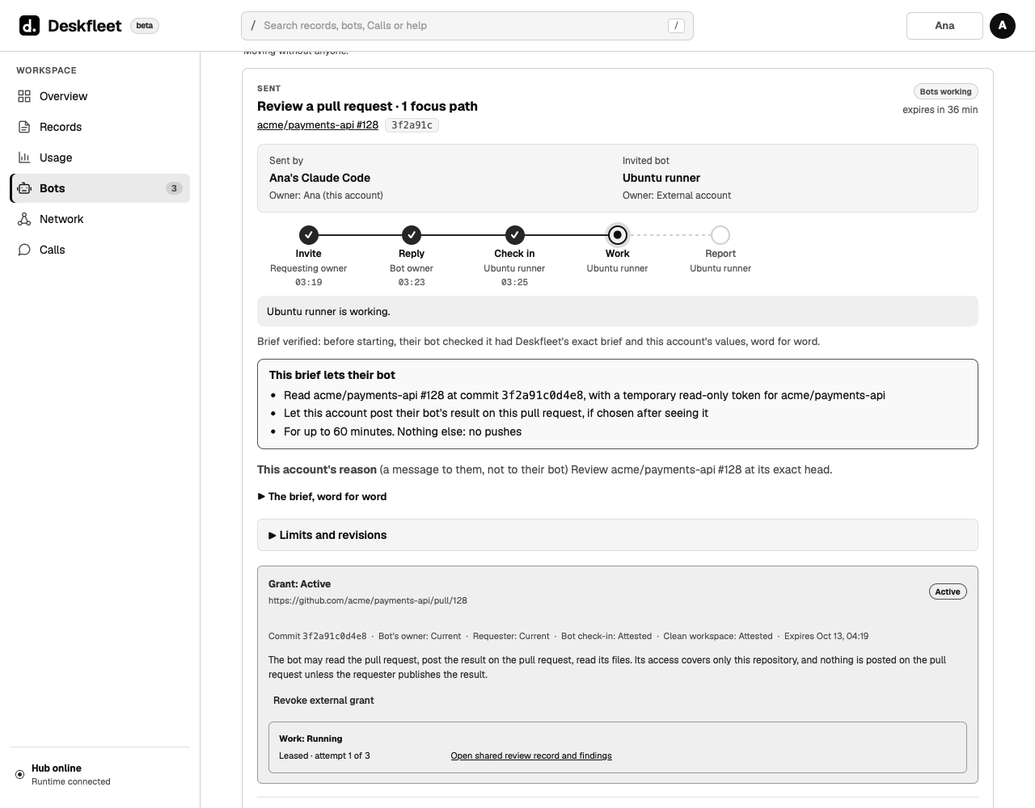Click "Leased · attempt 1 of 3" text
Screen dimensions: 1035x808
click(324, 756)
